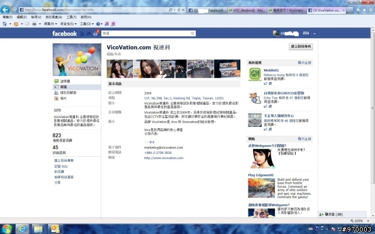Open the marketing@vicovation.com email link

click(x=163, y=147)
